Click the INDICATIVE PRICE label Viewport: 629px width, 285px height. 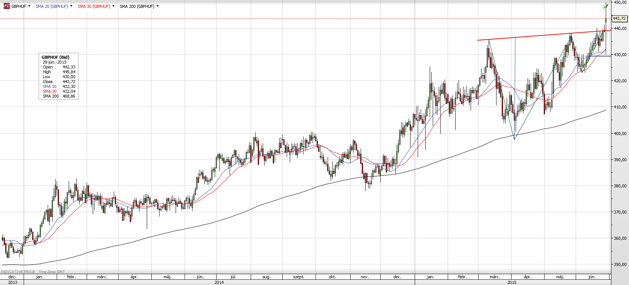pos(18,272)
